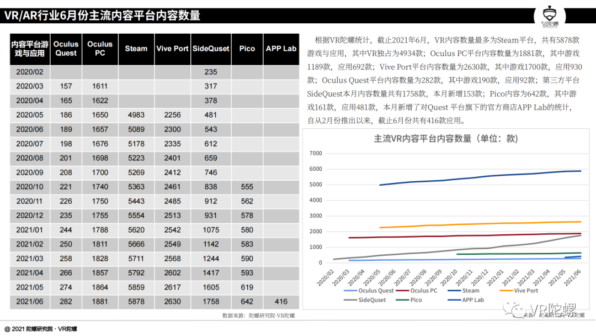Select the APP Lab table column header
The image size is (596, 336).
tap(281, 49)
